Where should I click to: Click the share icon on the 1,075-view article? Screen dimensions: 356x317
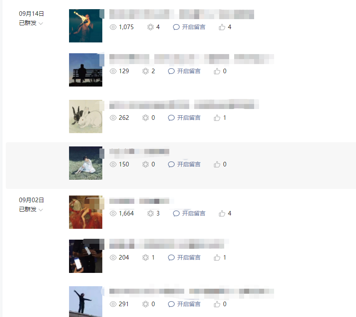(151, 27)
